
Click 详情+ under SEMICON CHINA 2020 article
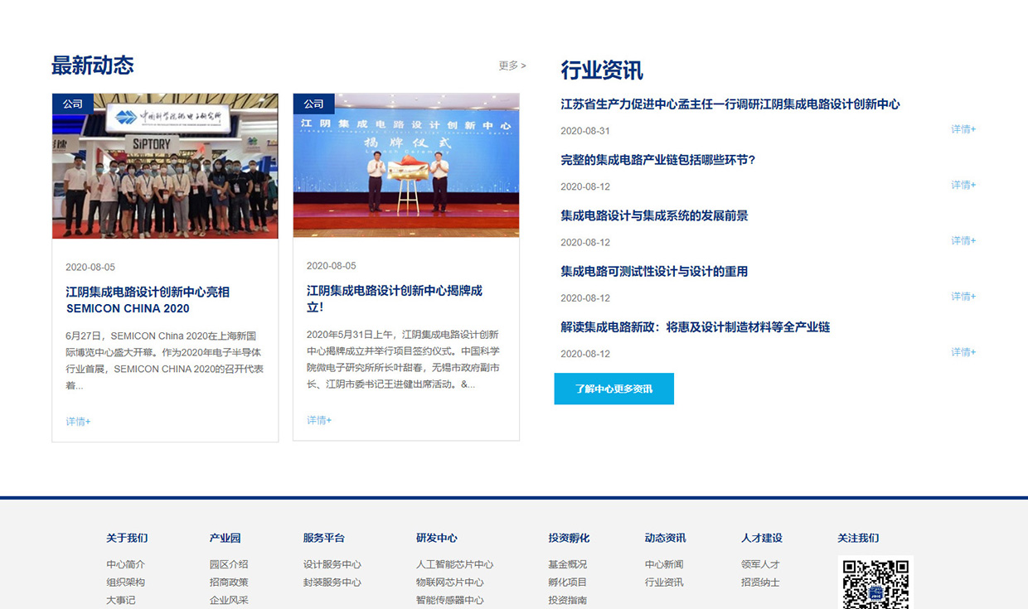pos(77,421)
